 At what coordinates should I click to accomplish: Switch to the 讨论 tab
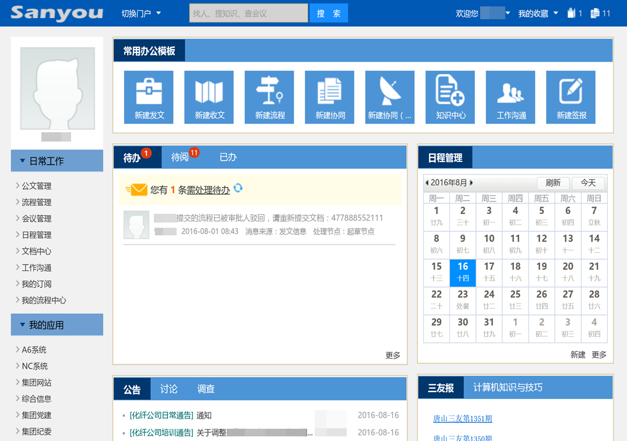point(169,389)
